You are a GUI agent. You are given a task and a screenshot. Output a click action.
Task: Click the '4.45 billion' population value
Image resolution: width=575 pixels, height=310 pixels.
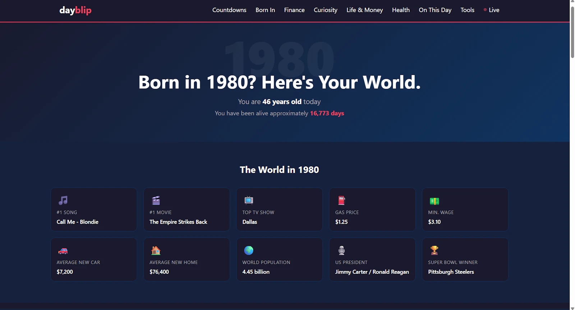coord(256,272)
